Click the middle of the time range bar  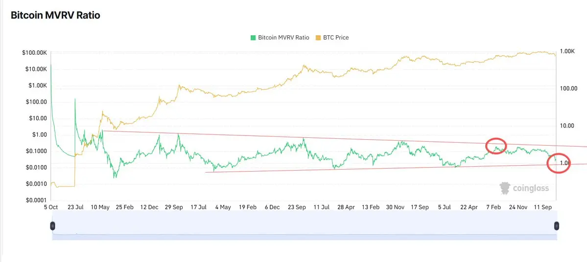304,226
